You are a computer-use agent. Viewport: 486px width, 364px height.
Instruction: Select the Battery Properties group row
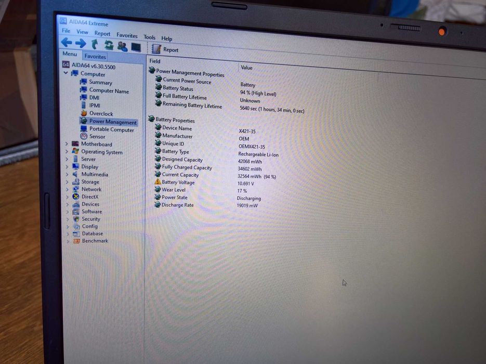click(x=172, y=120)
